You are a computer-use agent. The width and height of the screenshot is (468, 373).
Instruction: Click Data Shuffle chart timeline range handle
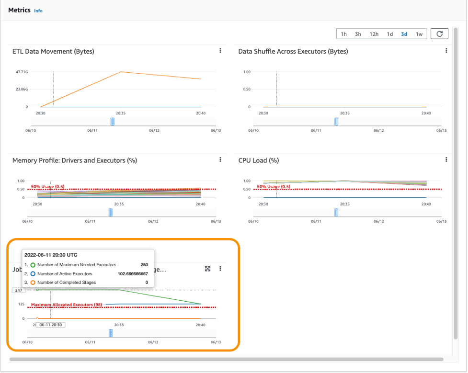coord(336,122)
